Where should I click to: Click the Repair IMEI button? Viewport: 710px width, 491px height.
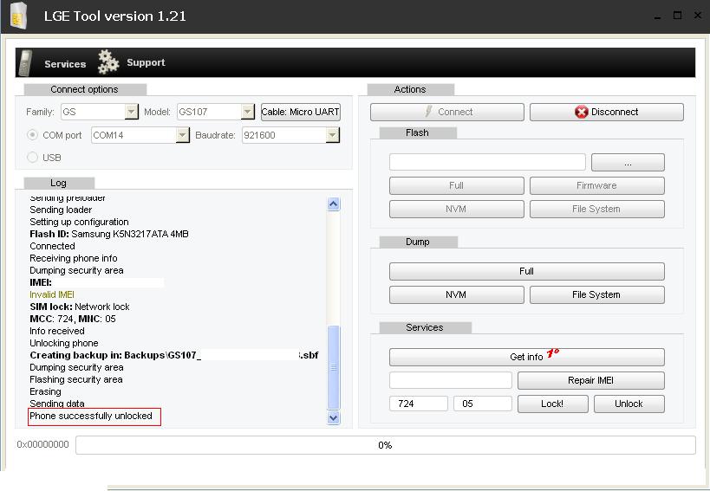pyautogui.click(x=590, y=380)
